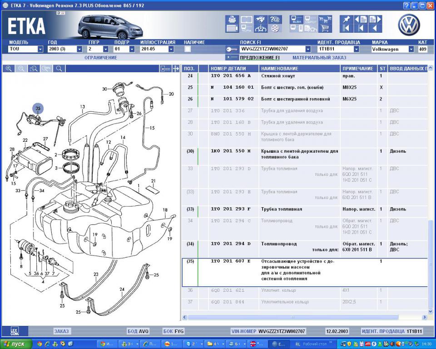Go to next page with document-right arrow
Screen dimensions: 436x349
375,20
